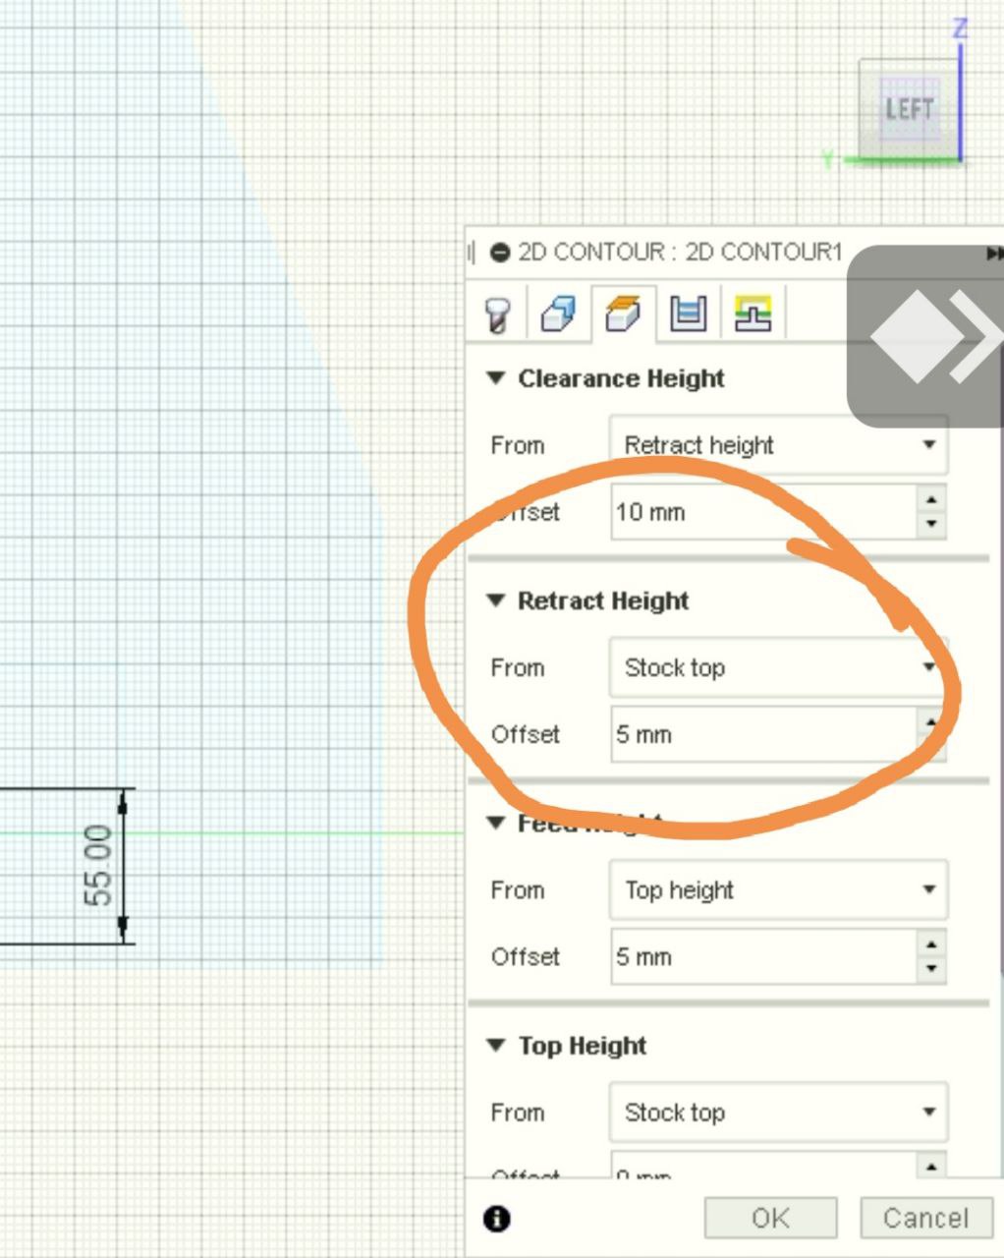Image resolution: width=1004 pixels, height=1258 pixels.
Task: Collapse dialog via minus icon by title
Action: (500, 253)
